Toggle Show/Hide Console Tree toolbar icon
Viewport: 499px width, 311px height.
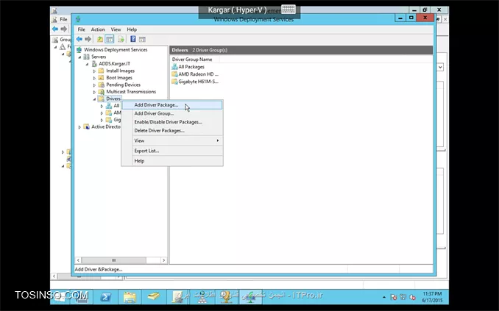(110, 39)
